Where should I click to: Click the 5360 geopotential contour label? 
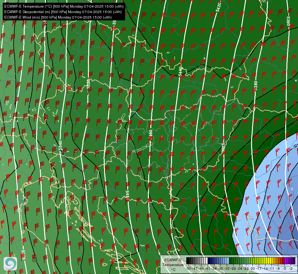[x=288, y=21]
